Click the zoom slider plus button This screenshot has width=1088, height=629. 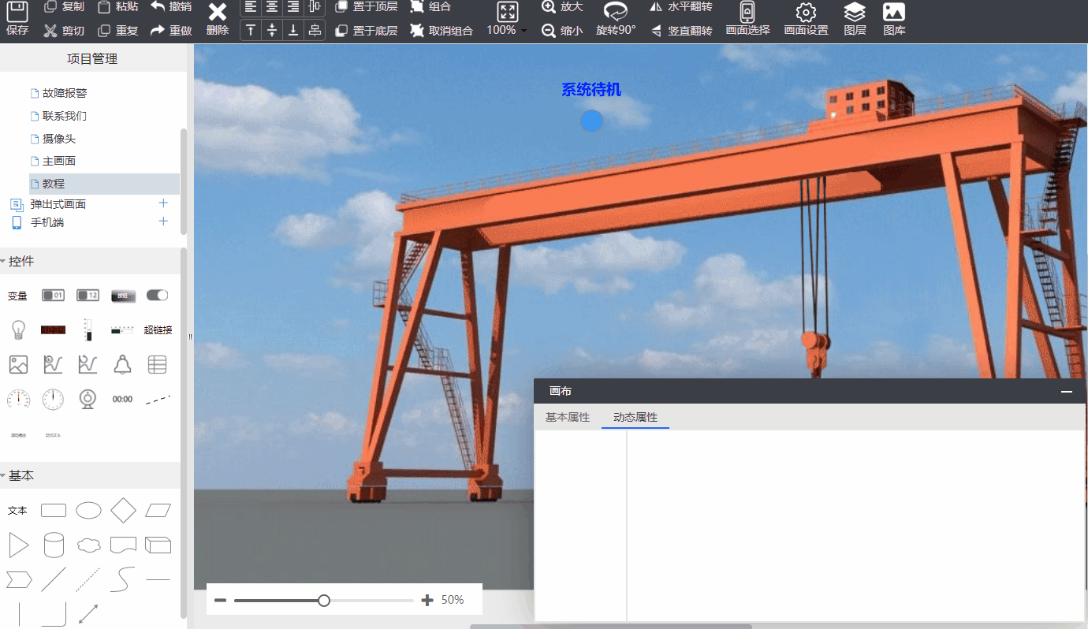427,601
